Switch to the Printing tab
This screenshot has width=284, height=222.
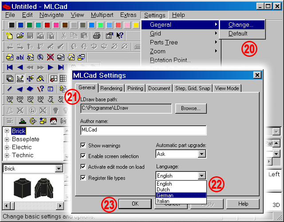[135, 88]
